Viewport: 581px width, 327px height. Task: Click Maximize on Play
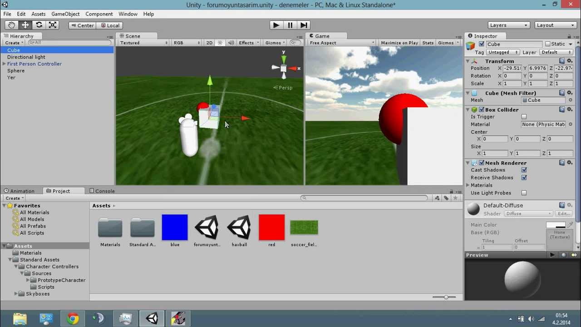399,43
